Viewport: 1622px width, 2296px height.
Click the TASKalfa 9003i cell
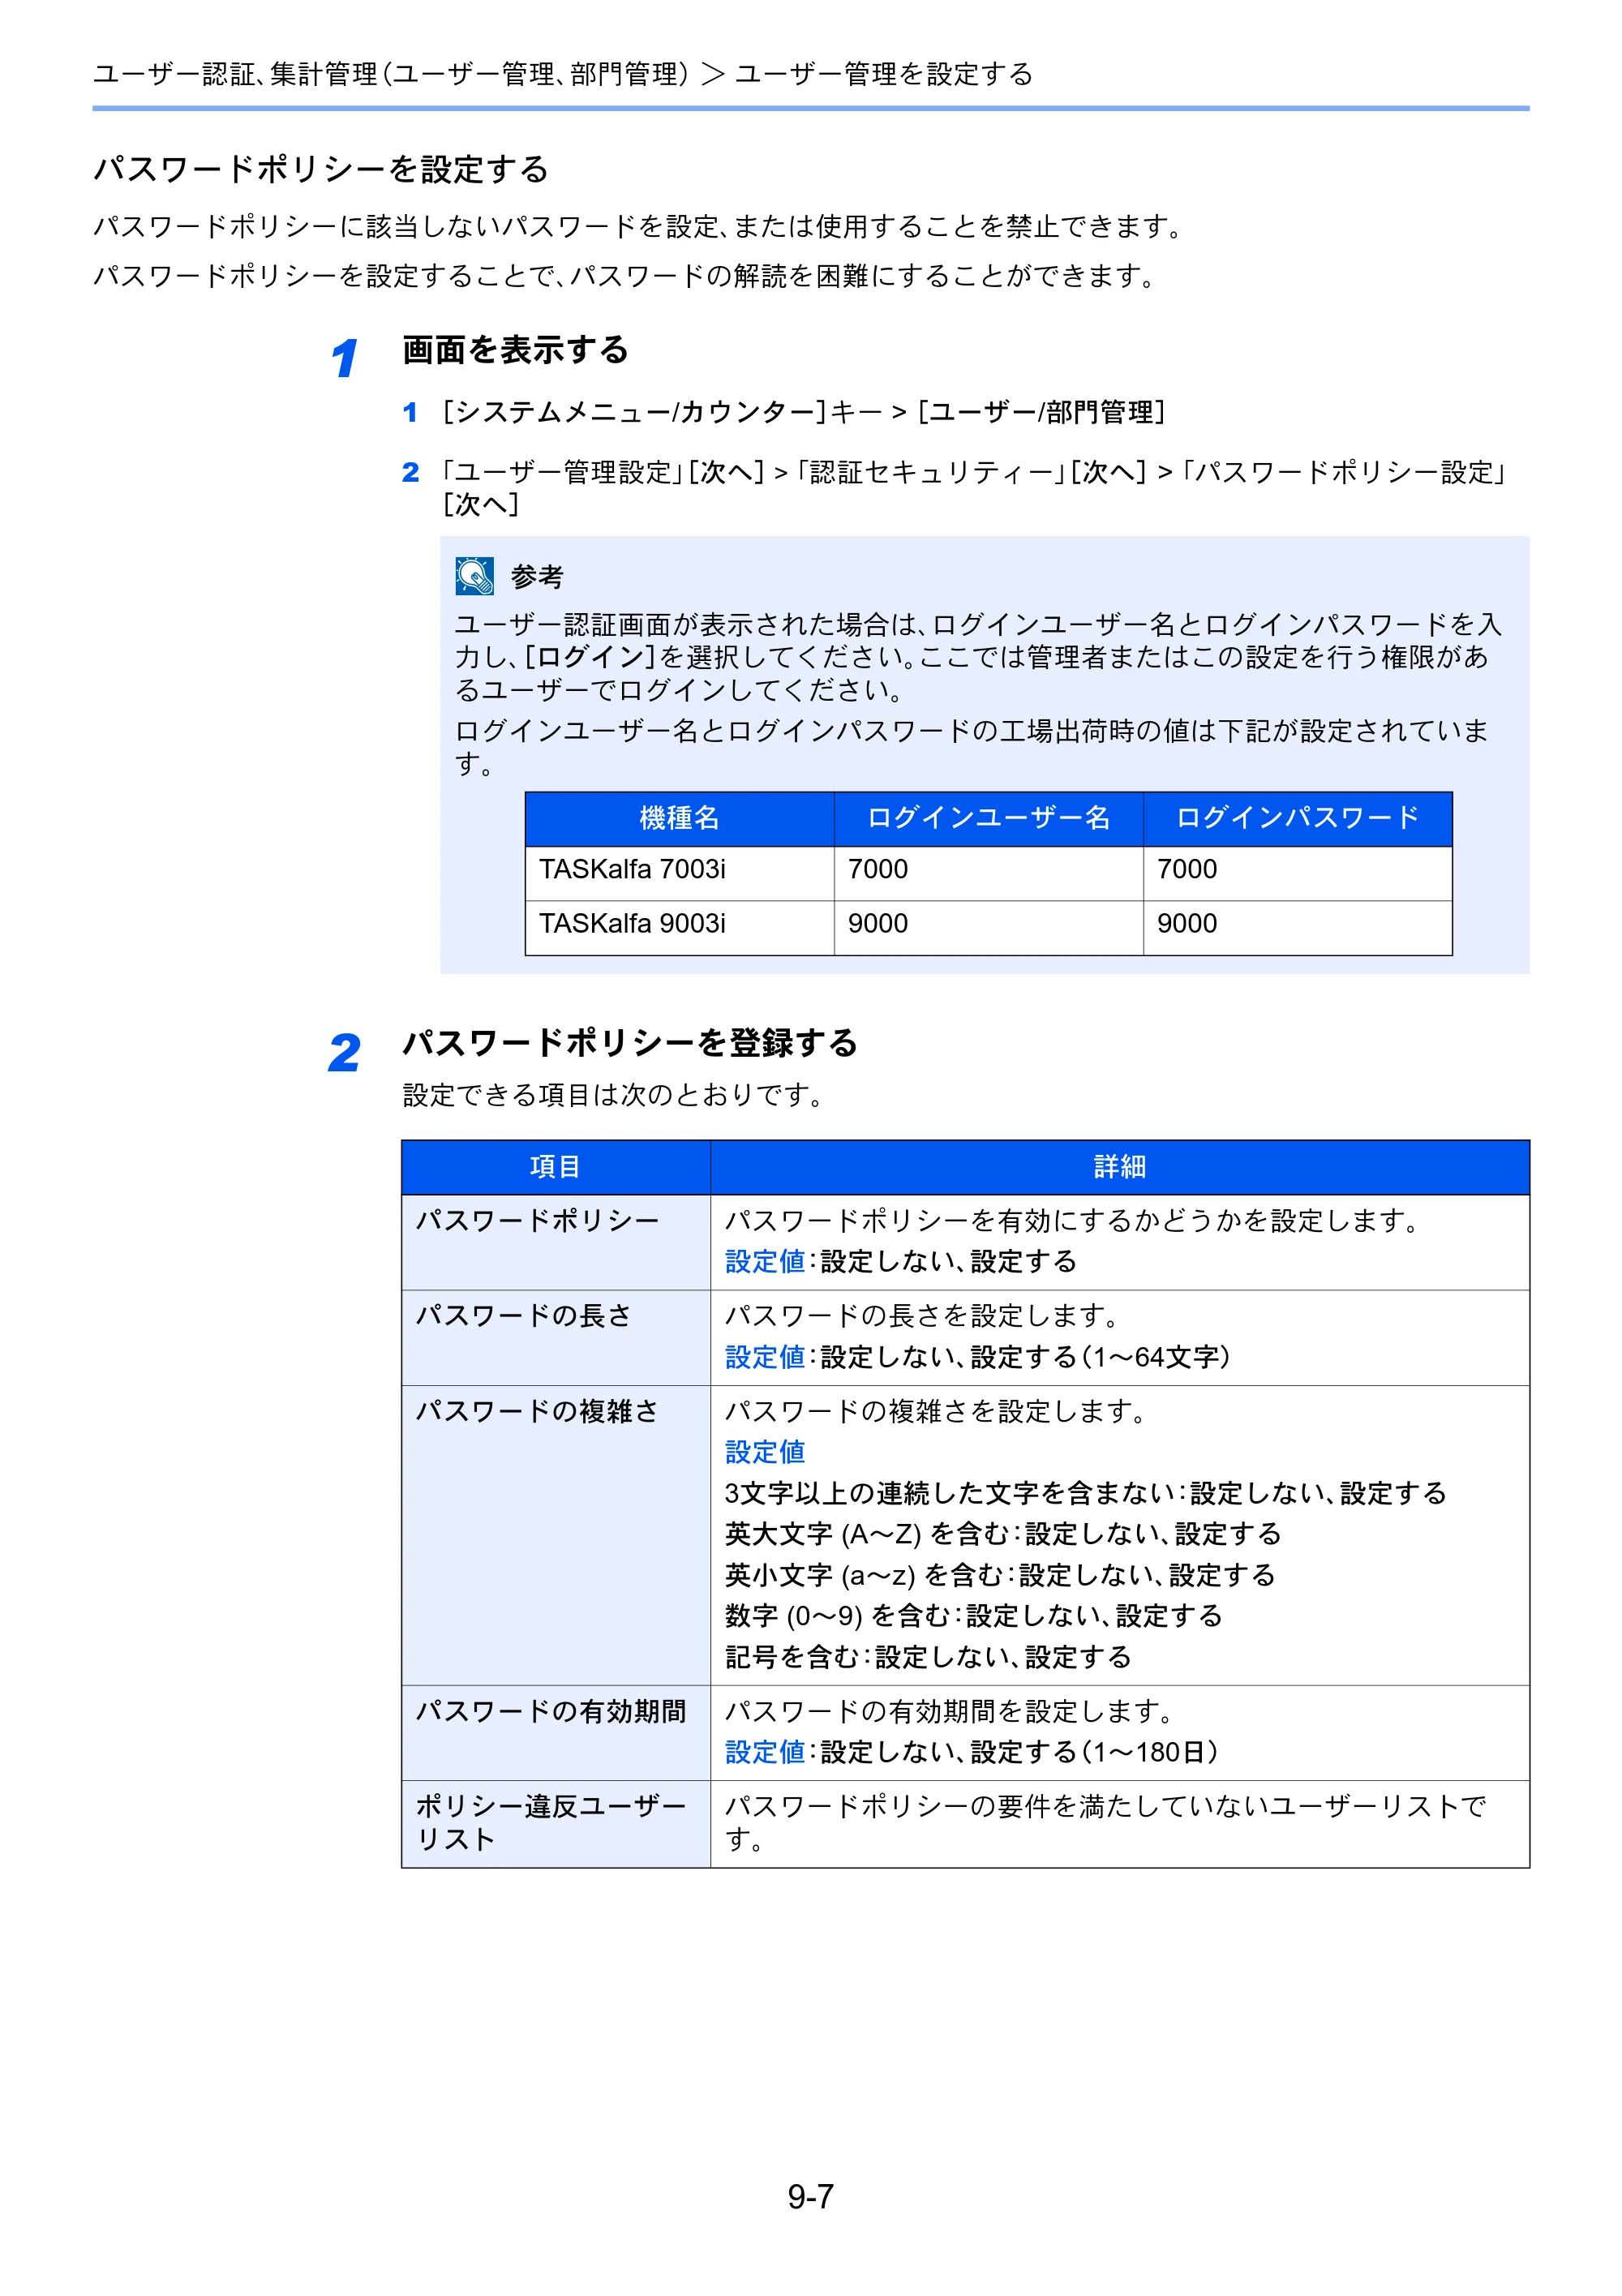coord(680,927)
